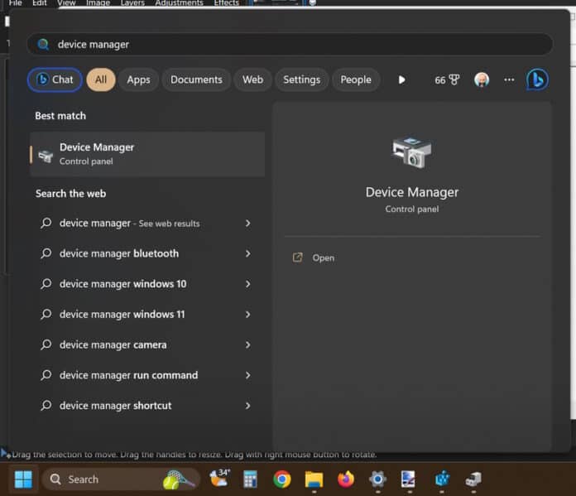Open the three-dots more options menu
Image resolution: width=576 pixels, height=496 pixels.
pos(509,79)
